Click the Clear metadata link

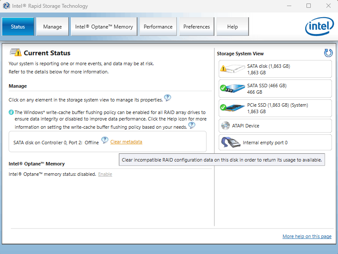click(x=126, y=142)
